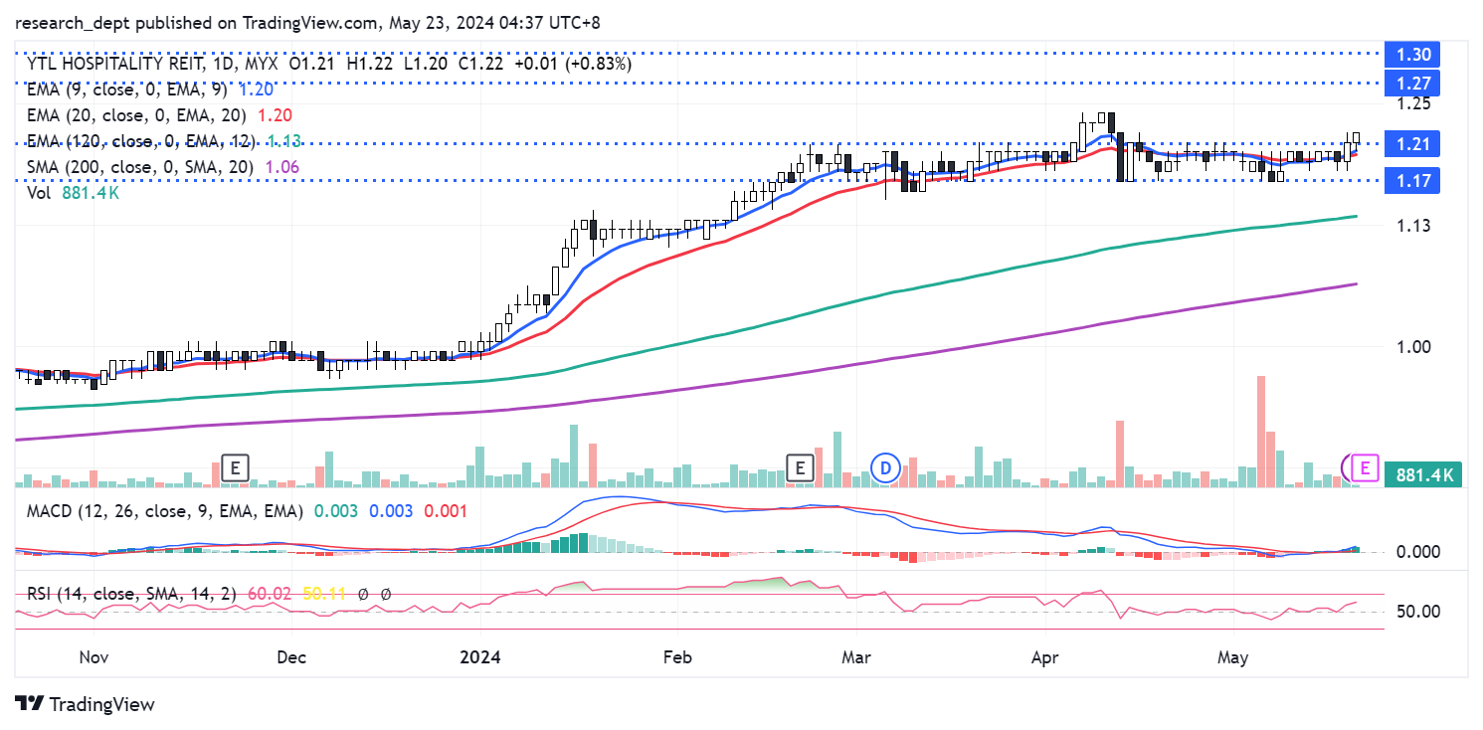Click the magenta earnings E marker in May
This screenshot has height=730, width=1483.
(1365, 466)
